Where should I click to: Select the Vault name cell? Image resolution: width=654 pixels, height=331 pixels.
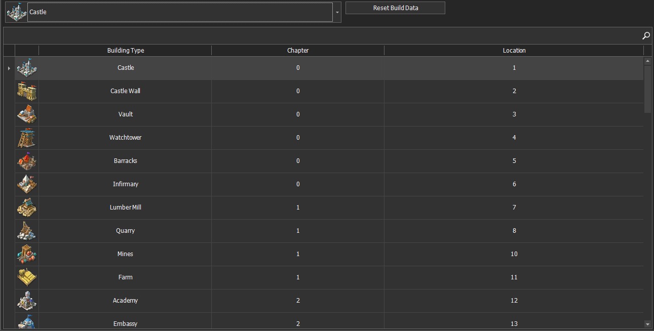pyautogui.click(x=125, y=114)
